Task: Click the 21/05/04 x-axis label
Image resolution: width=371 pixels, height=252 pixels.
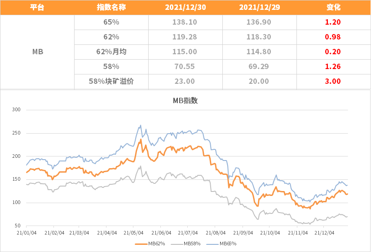Action: pyautogui.click(x=133, y=233)
